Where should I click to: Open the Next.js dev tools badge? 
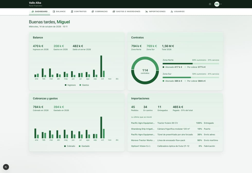[6, 167]
